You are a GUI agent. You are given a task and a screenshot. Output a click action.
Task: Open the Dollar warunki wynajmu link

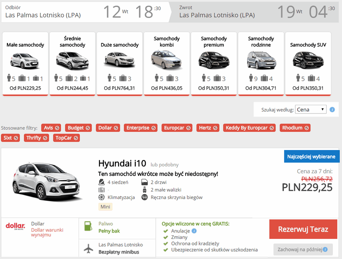coord(47,232)
